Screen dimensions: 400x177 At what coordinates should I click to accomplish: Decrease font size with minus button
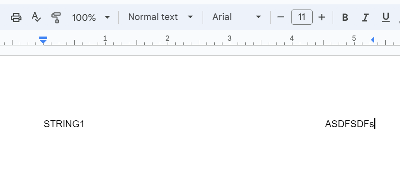coord(281,17)
